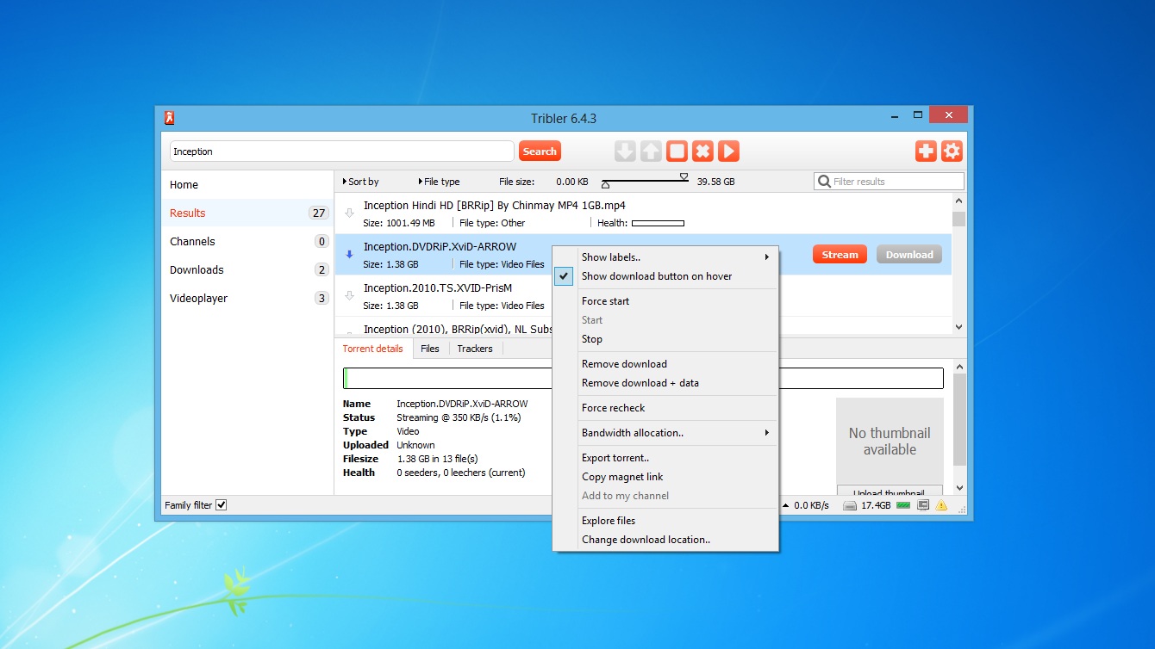Open Videoplayer in the sidebar
1155x649 pixels.
(x=247, y=298)
